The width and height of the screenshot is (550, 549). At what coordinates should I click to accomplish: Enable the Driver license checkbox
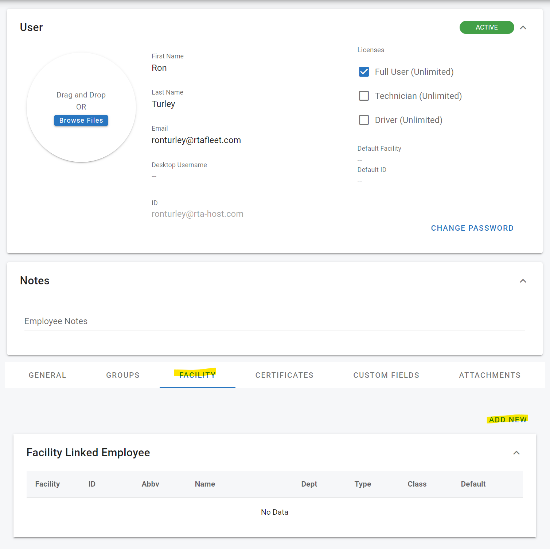click(364, 120)
